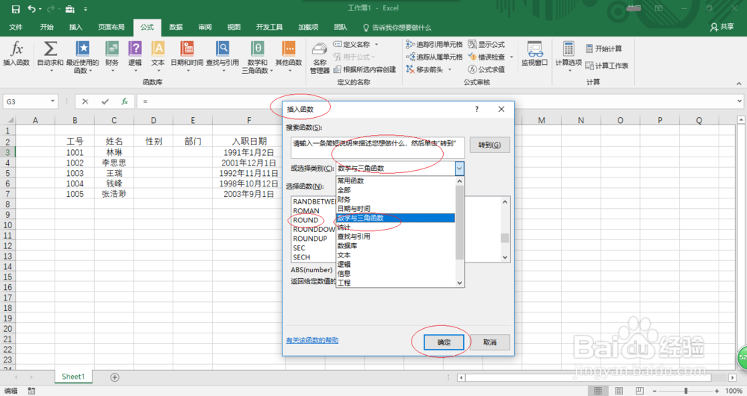Expand the Name Box dropdown arrow
Viewport: 747px width, 396px height.
tap(52, 101)
